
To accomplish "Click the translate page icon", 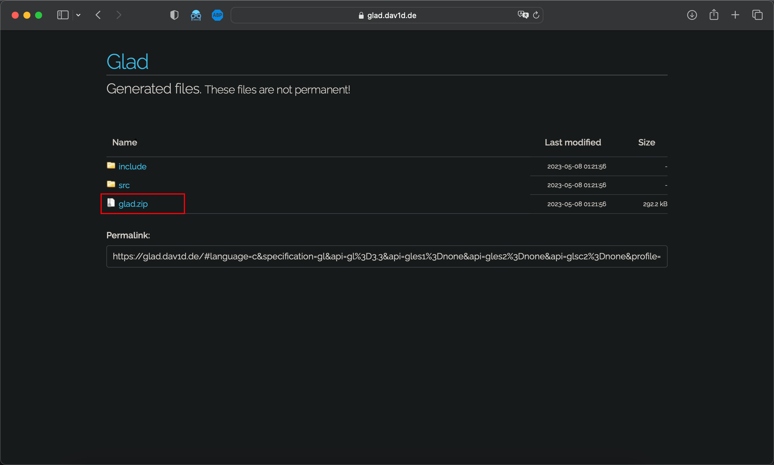I will pos(523,15).
